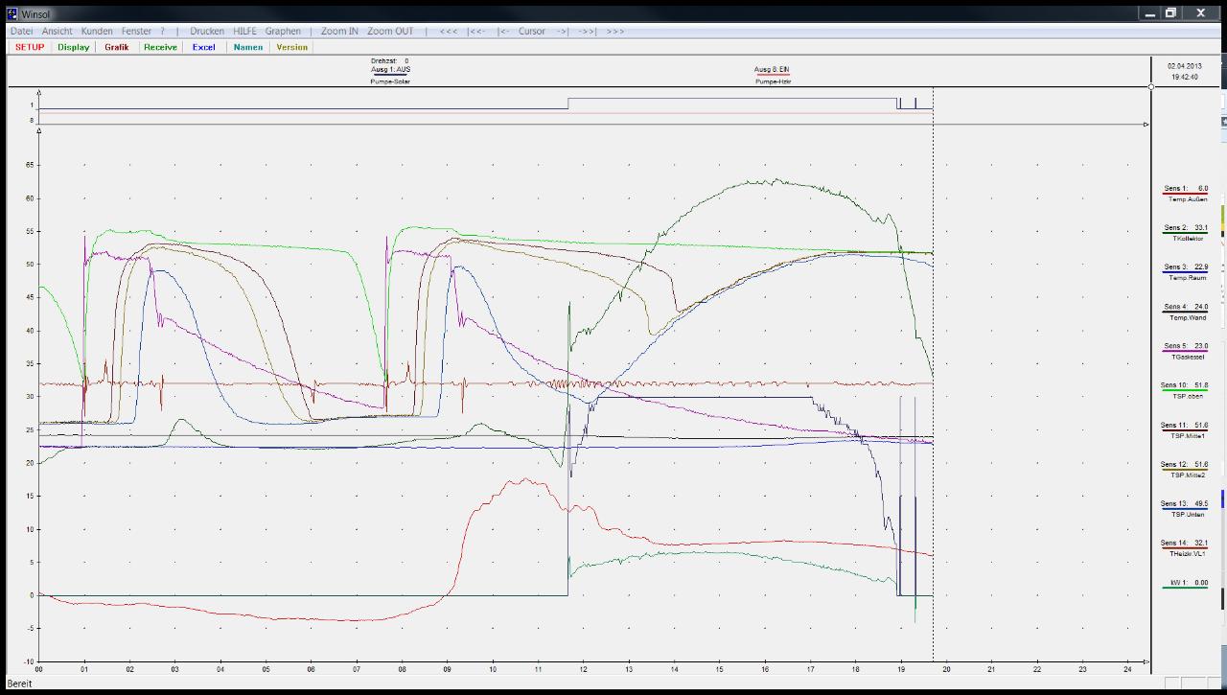Open the Ansicht menu
The width and height of the screenshot is (1227, 695).
point(58,31)
